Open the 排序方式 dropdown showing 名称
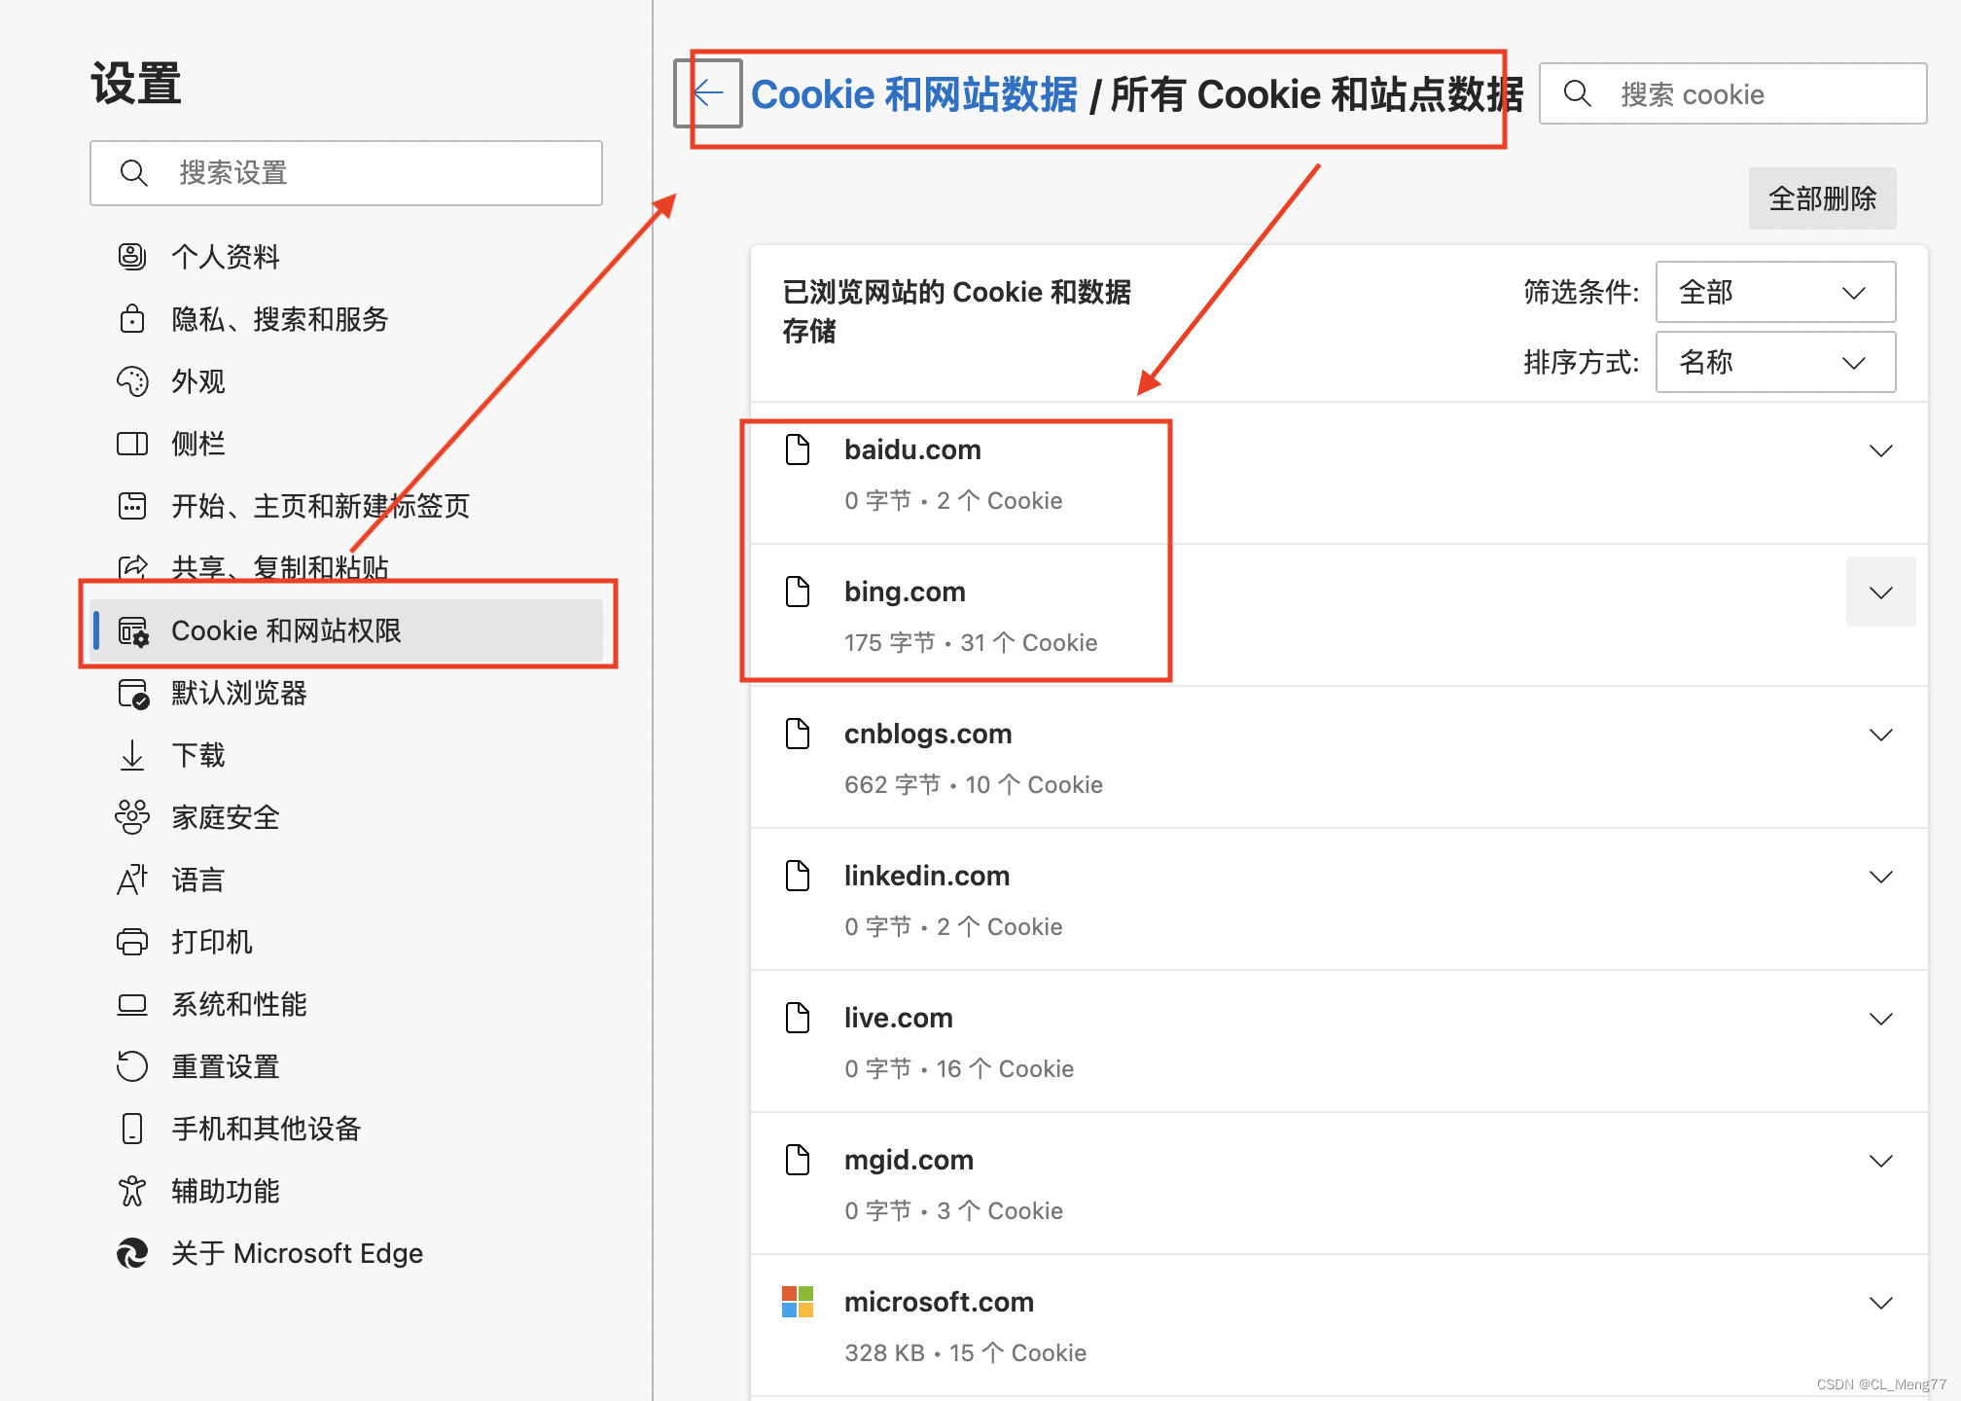Screen dimensions: 1961x1401 coord(1775,362)
